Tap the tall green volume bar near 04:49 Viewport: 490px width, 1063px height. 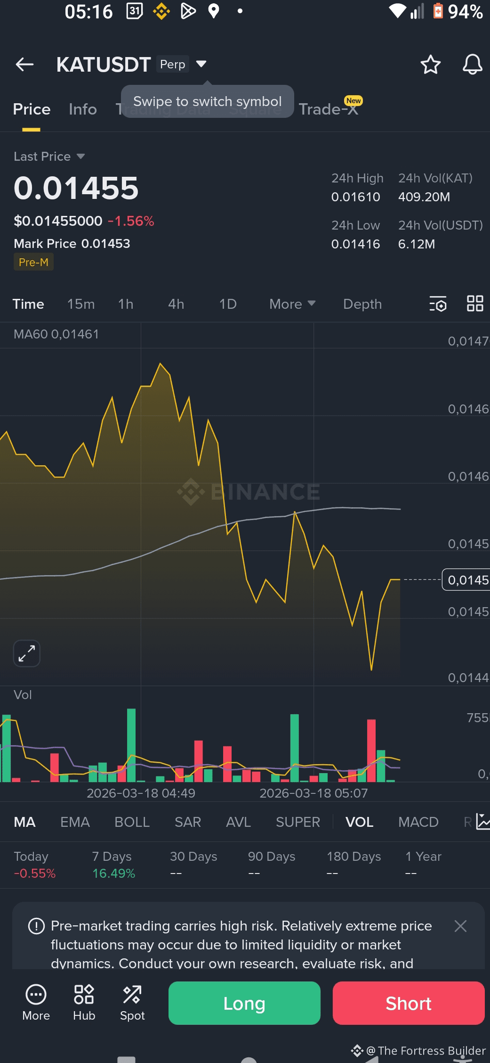tap(131, 745)
